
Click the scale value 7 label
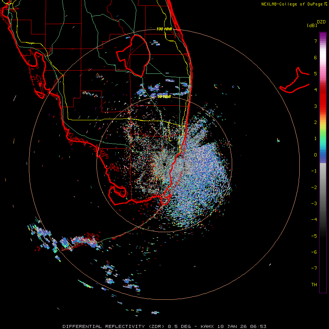(315, 41)
